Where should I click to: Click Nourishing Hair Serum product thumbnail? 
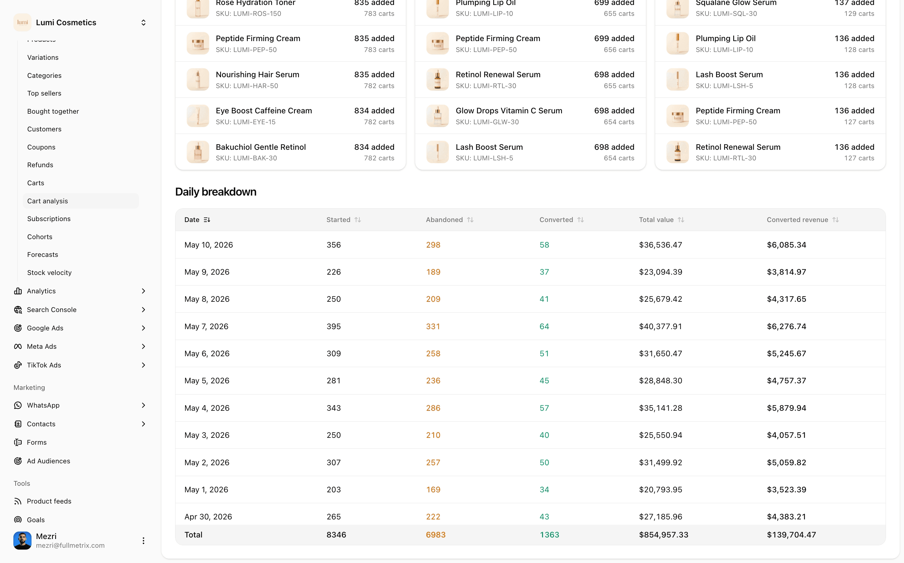click(198, 80)
